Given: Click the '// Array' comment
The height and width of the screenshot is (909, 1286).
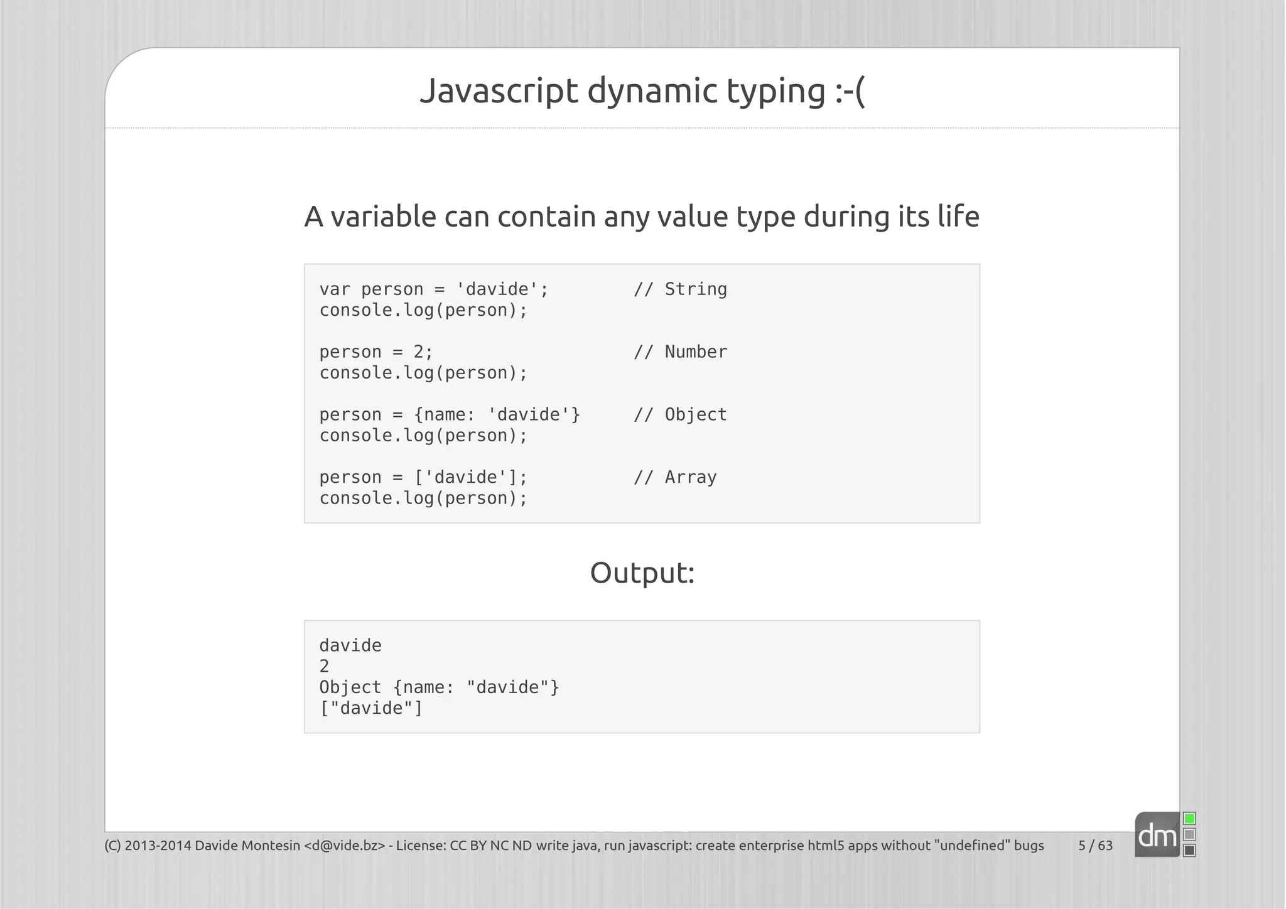Looking at the screenshot, I should coord(675,478).
